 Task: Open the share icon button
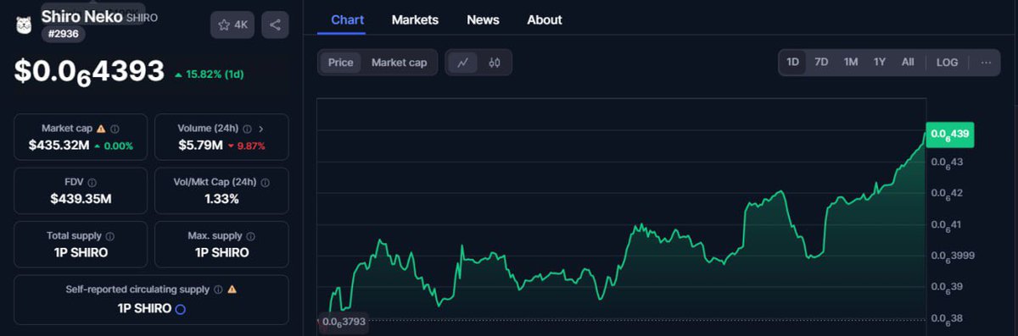tap(275, 25)
